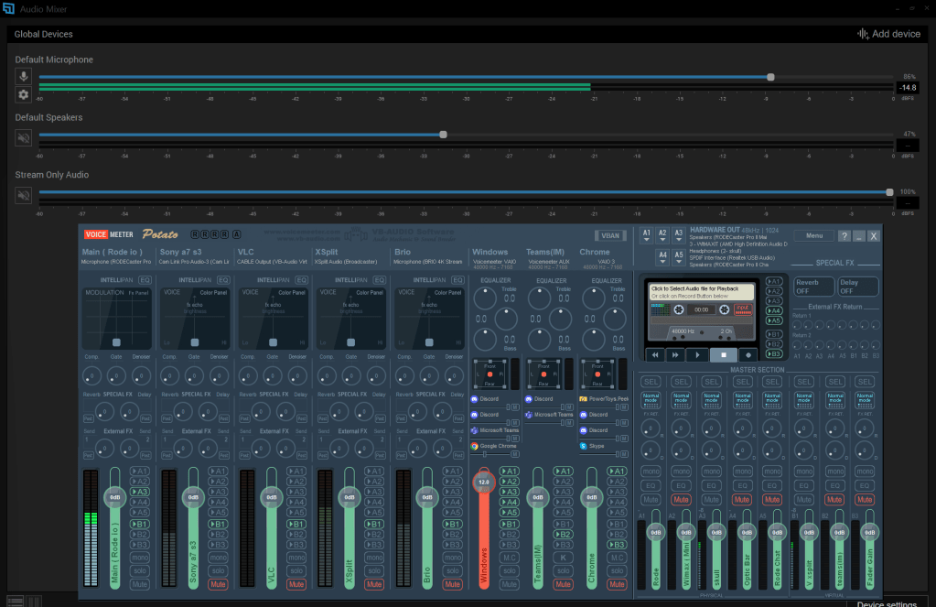Image resolution: width=936 pixels, height=607 pixels.
Task: Click the Teams(IM) strip Treble knob
Action: (540, 298)
